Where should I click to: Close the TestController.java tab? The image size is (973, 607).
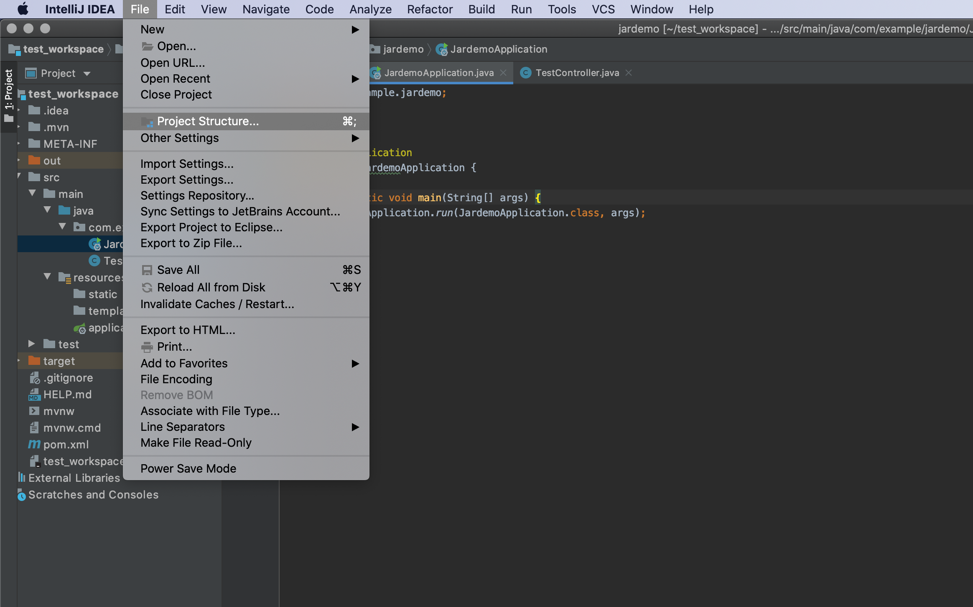629,73
